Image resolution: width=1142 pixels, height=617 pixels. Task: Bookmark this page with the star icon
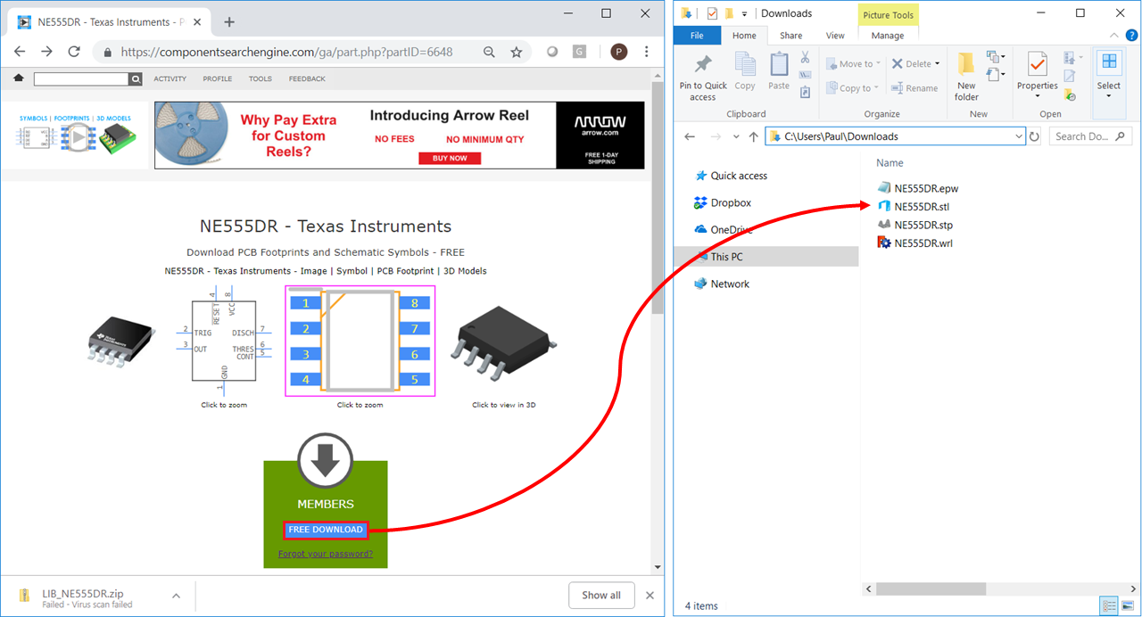pos(517,52)
